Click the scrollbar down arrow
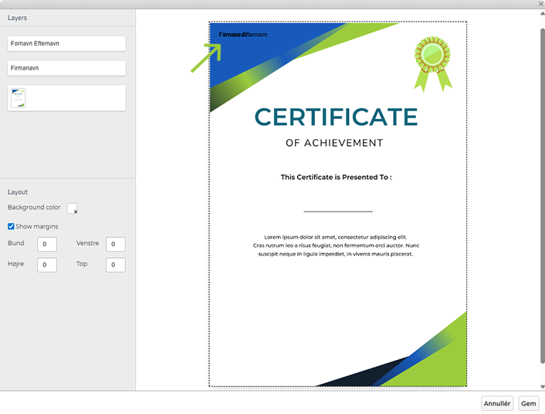Viewport: 545px width, 414px height. tap(543, 387)
